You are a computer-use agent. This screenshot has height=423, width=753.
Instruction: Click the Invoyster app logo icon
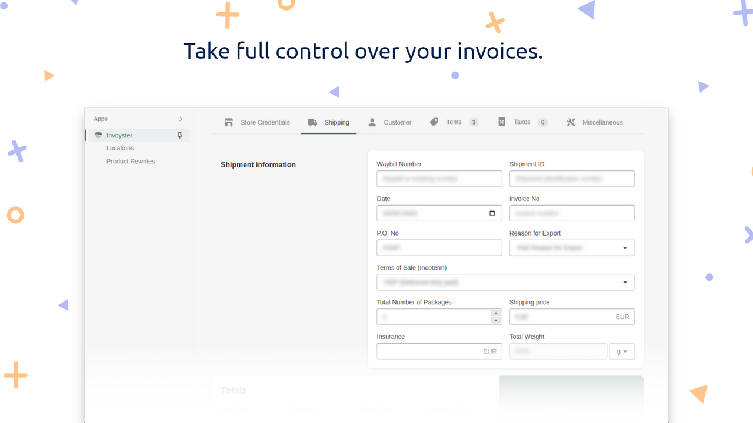[98, 136]
